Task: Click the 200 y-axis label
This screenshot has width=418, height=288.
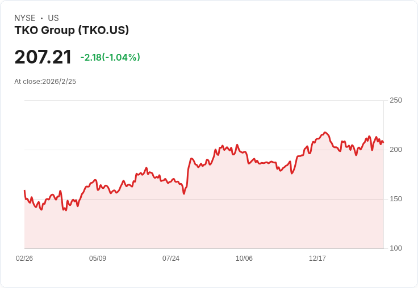Action: coord(395,150)
